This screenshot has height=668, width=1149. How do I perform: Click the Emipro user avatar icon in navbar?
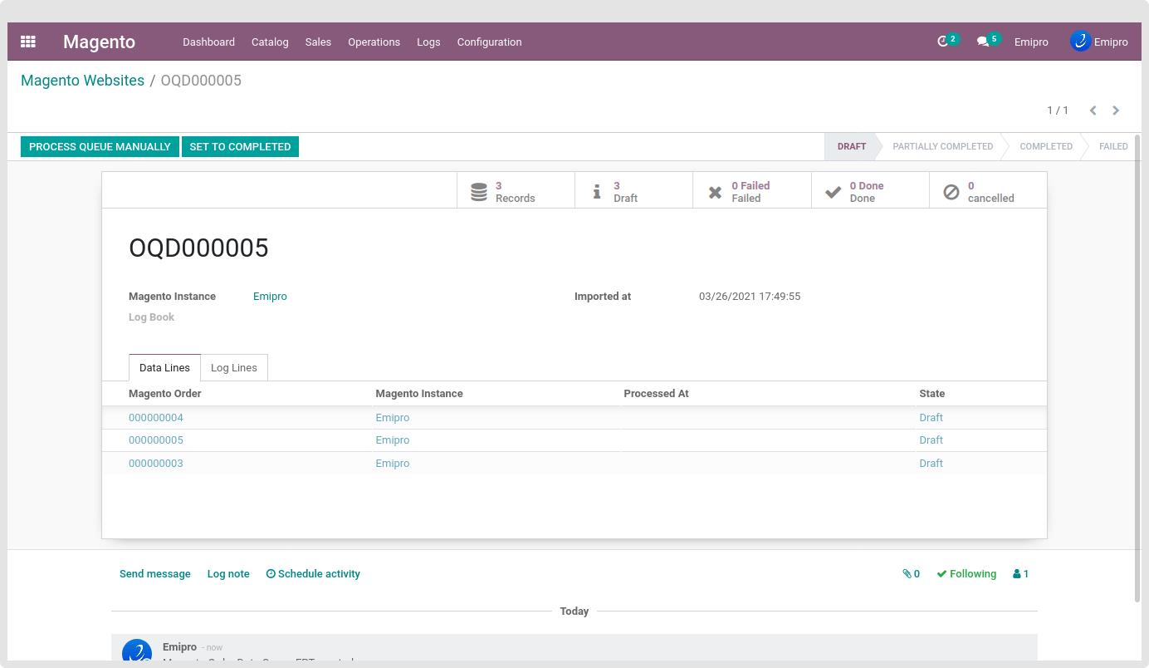point(1080,41)
